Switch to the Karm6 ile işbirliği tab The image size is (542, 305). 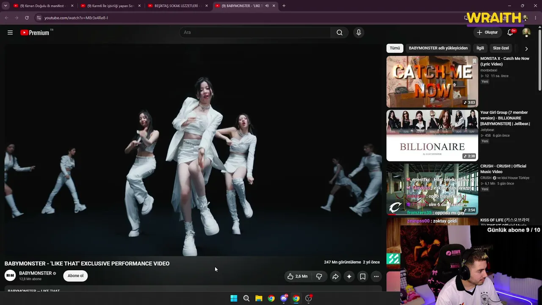tap(110, 6)
